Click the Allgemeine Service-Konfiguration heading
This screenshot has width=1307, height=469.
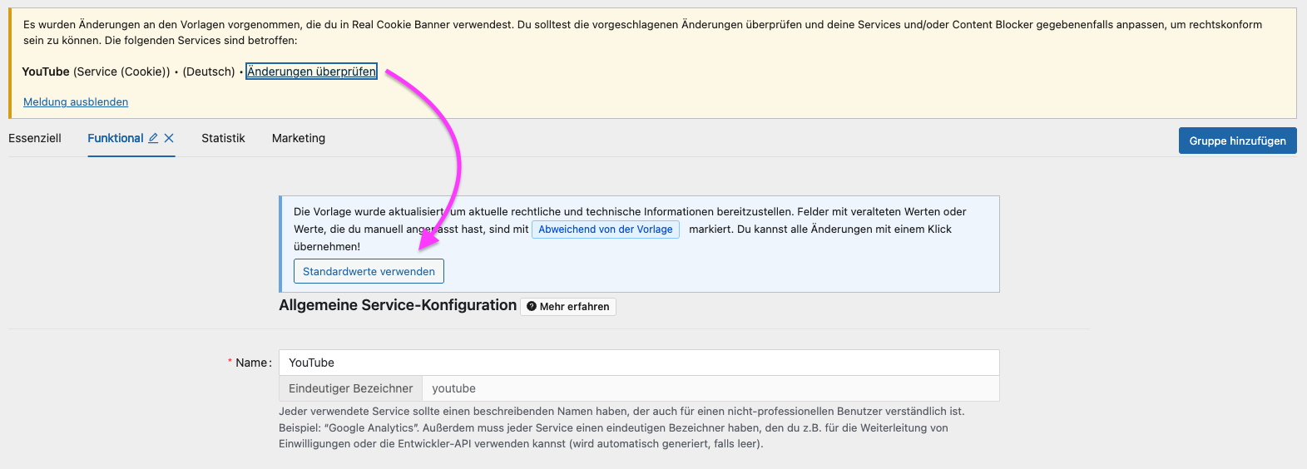pos(398,305)
